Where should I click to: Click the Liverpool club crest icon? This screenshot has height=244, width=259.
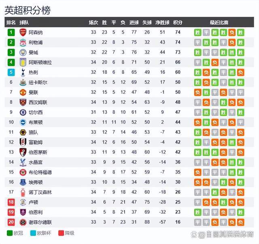23,42
